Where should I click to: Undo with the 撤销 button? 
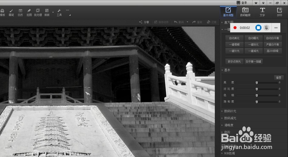coord(179,22)
